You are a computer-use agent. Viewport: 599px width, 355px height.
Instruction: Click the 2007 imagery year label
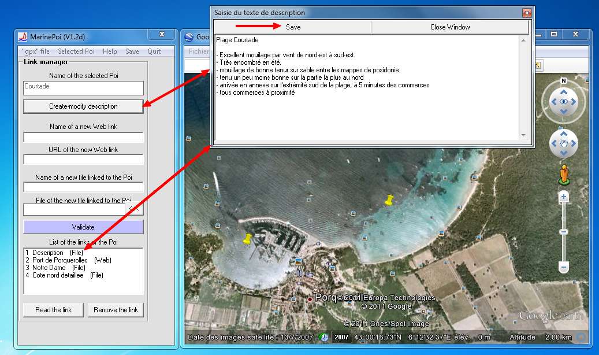pos(341,337)
